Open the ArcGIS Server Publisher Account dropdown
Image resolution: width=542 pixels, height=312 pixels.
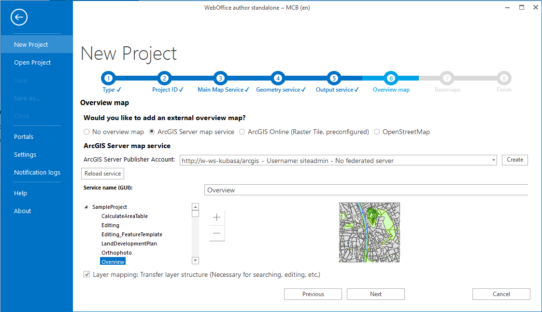[x=493, y=160]
